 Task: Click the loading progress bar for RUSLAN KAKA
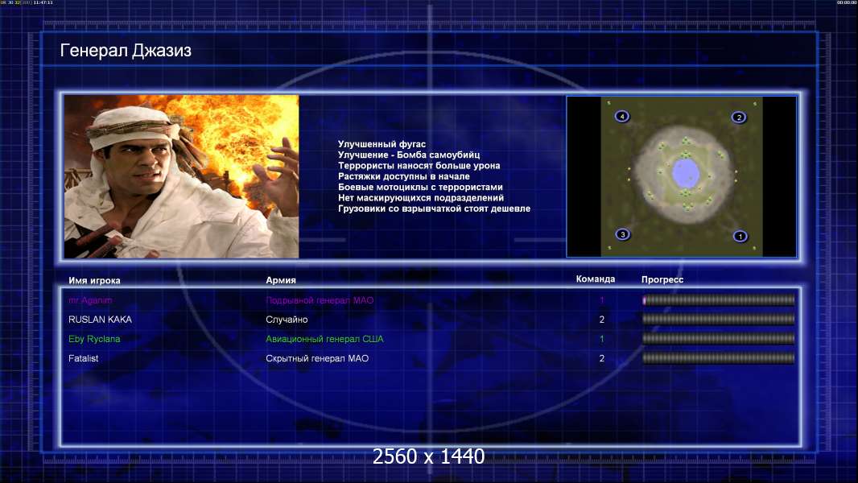click(719, 319)
